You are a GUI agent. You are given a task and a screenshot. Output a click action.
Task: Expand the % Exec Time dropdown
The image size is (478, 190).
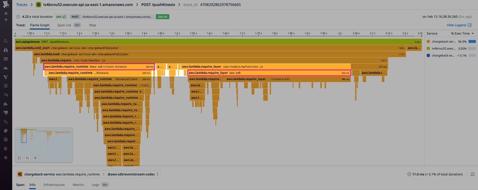(x=473, y=33)
